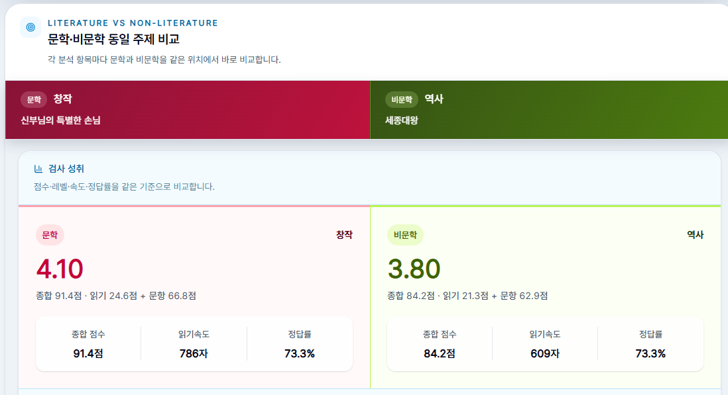The image size is (728, 395).
Task: Click the 종합 점수 value 84.2점
Action: click(439, 354)
